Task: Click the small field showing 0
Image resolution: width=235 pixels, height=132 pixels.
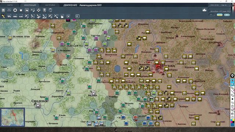Action: [x=211, y=15]
